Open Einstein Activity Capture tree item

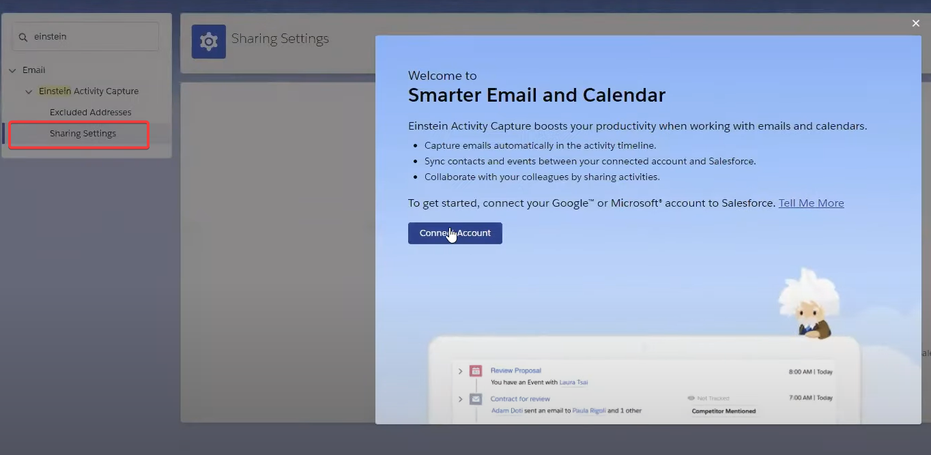click(89, 91)
